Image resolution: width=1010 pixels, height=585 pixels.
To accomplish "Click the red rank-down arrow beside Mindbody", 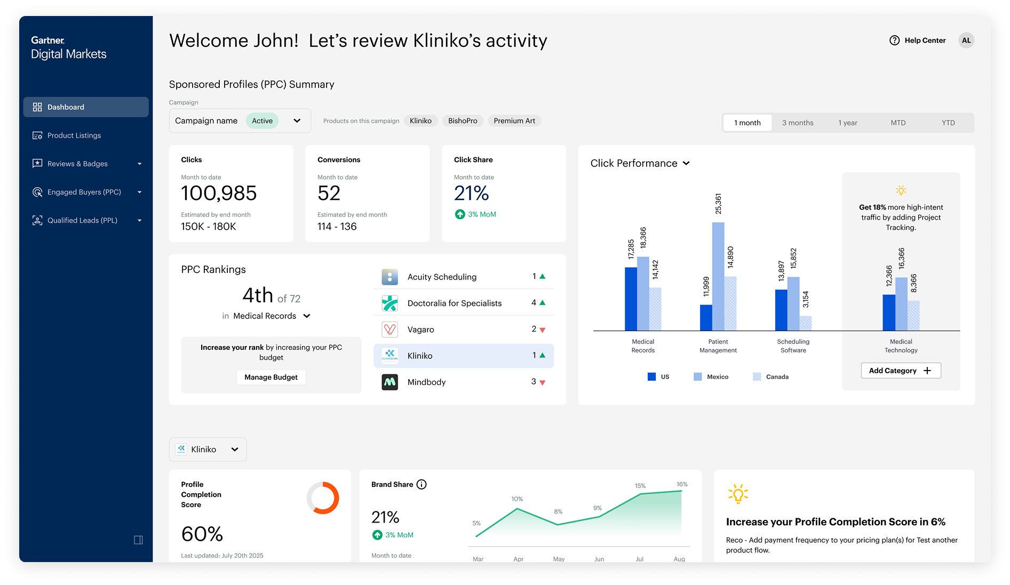I will coord(543,382).
